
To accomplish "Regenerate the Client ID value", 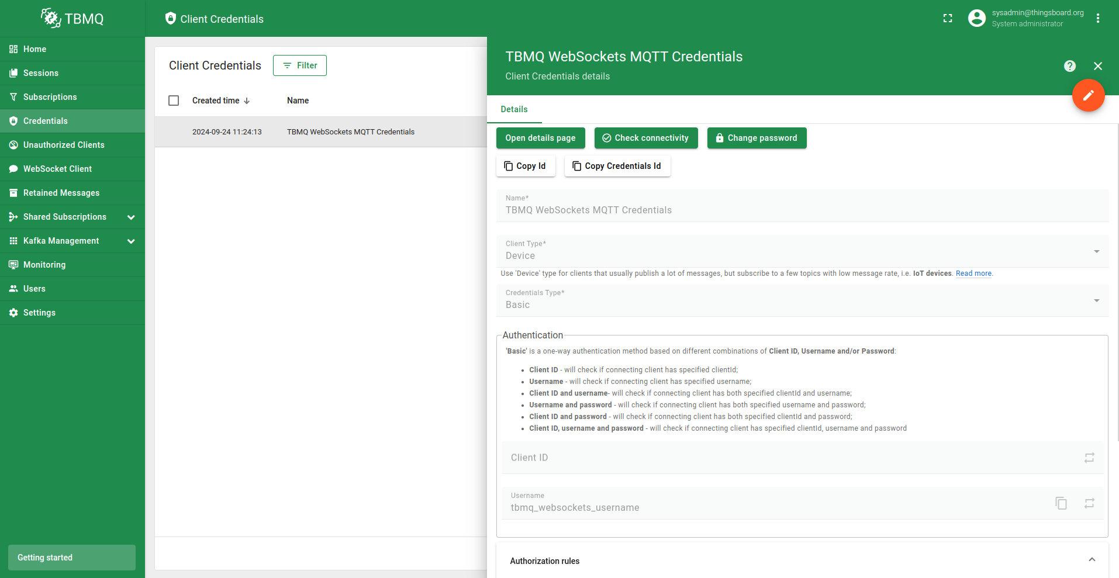I will click(x=1089, y=458).
